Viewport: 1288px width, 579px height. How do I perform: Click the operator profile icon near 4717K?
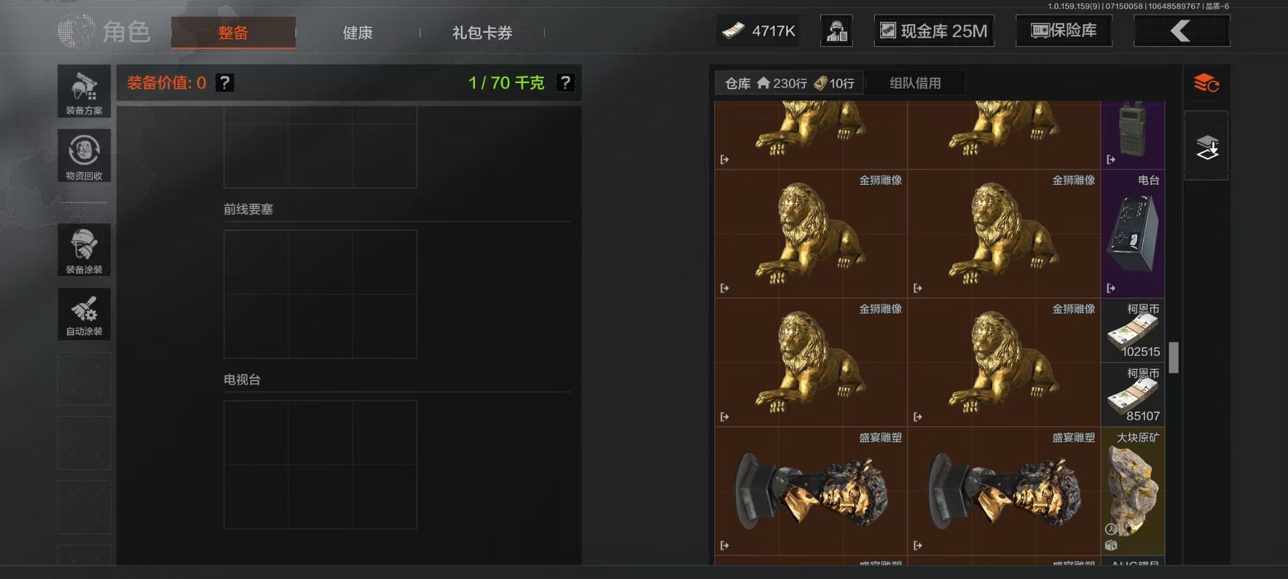pos(837,31)
